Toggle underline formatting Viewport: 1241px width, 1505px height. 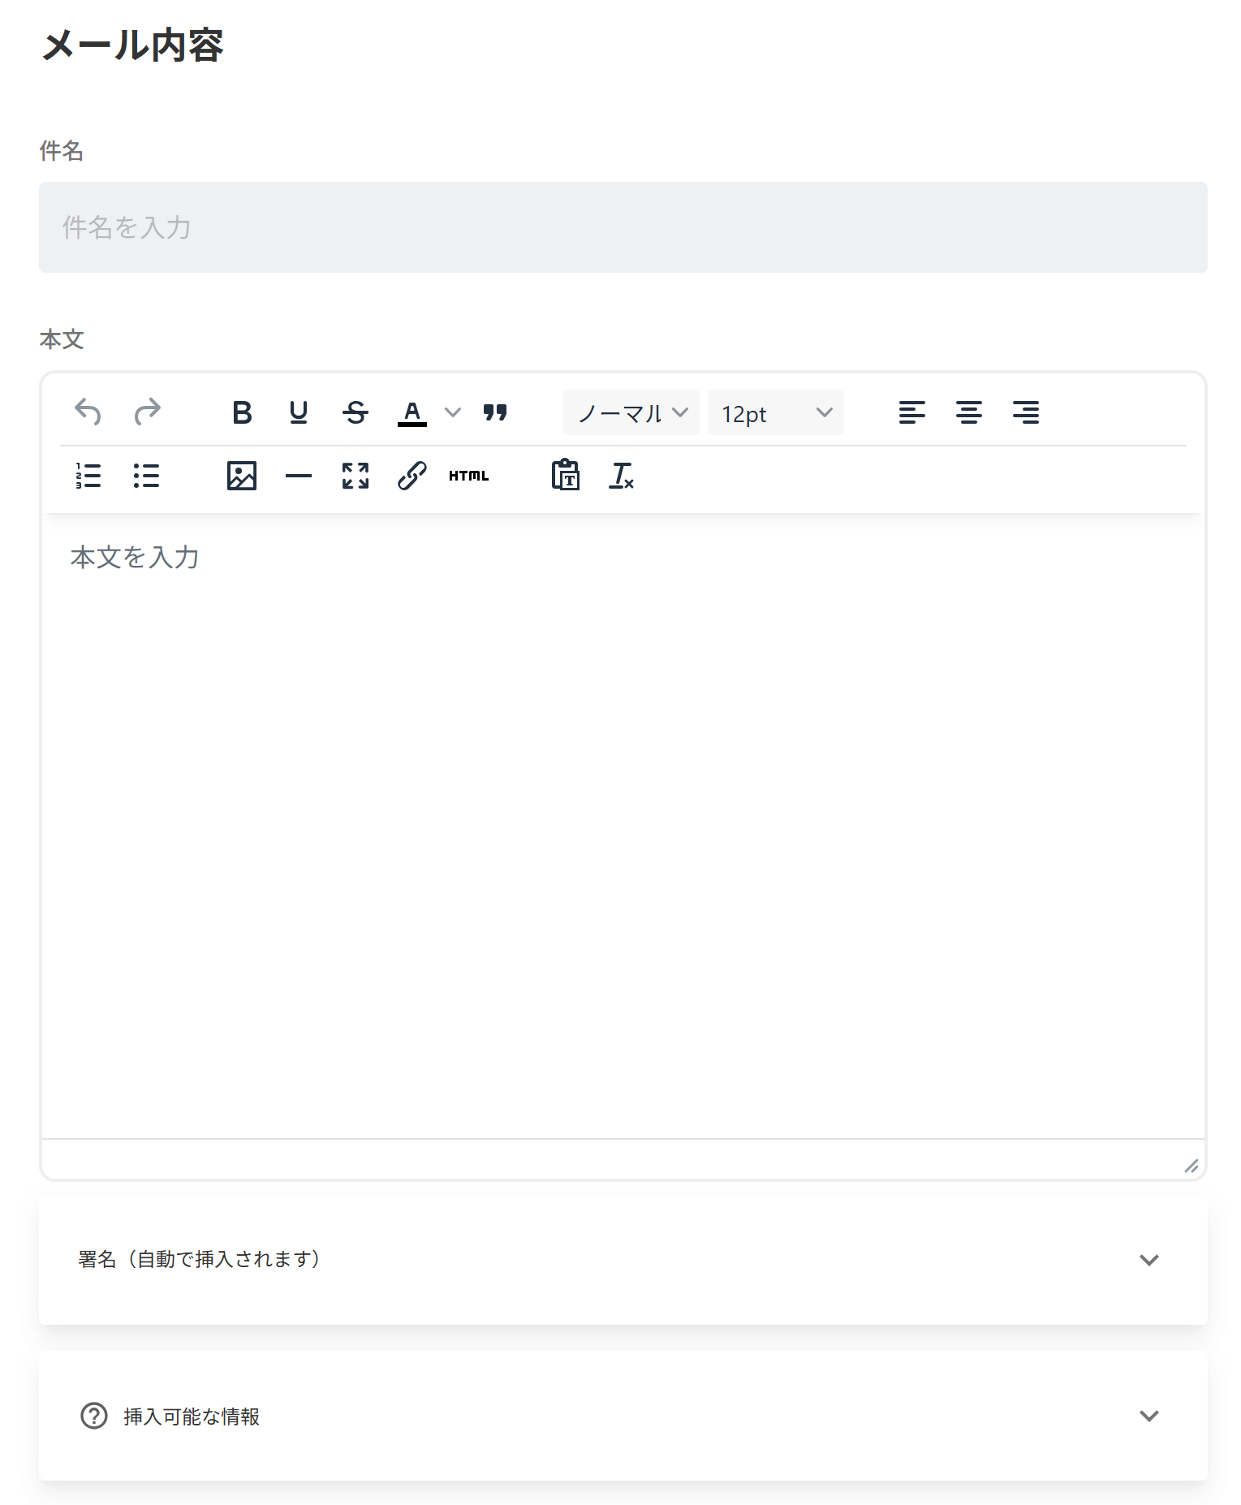[x=299, y=412]
